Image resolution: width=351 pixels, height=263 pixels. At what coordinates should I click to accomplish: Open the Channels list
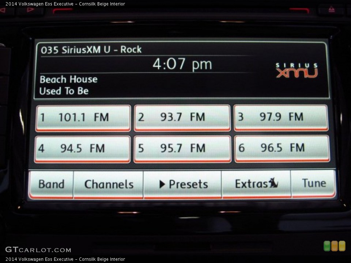(108, 185)
